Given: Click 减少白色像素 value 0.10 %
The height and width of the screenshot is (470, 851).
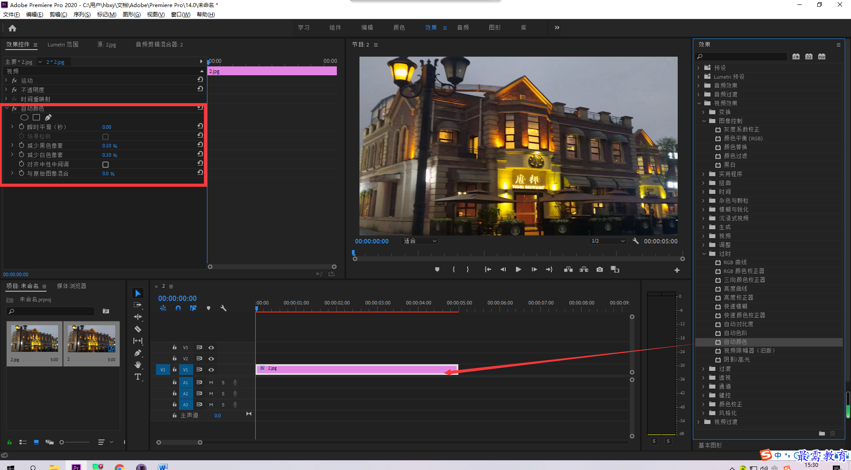Looking at the screenshot, I should [109, 155].
